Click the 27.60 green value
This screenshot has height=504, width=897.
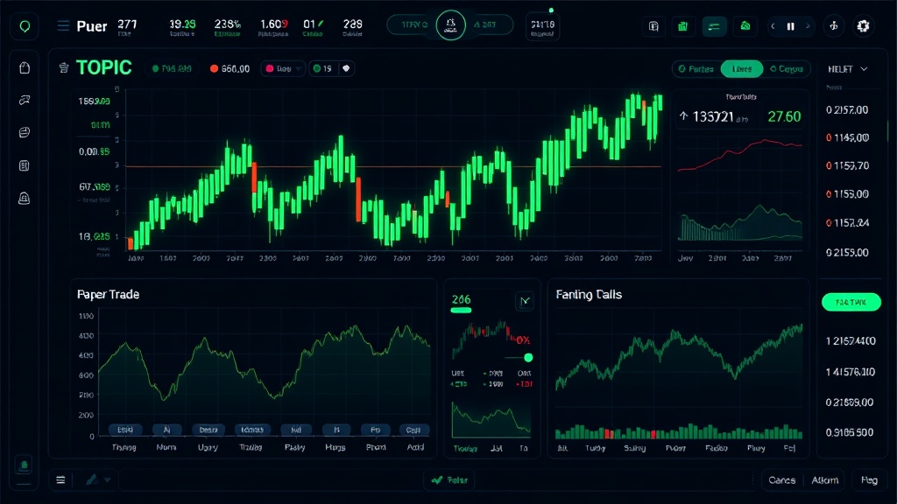784,116
